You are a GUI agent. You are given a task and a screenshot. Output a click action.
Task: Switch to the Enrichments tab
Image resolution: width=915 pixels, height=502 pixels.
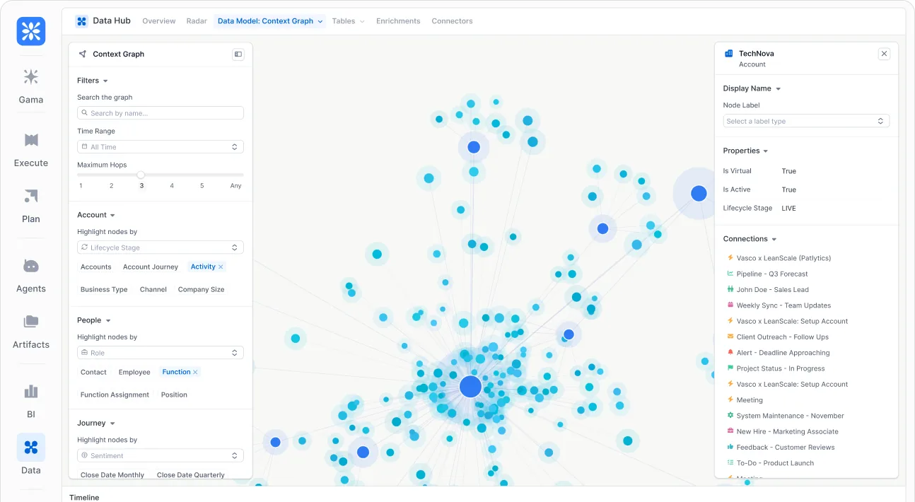point(398,21)
